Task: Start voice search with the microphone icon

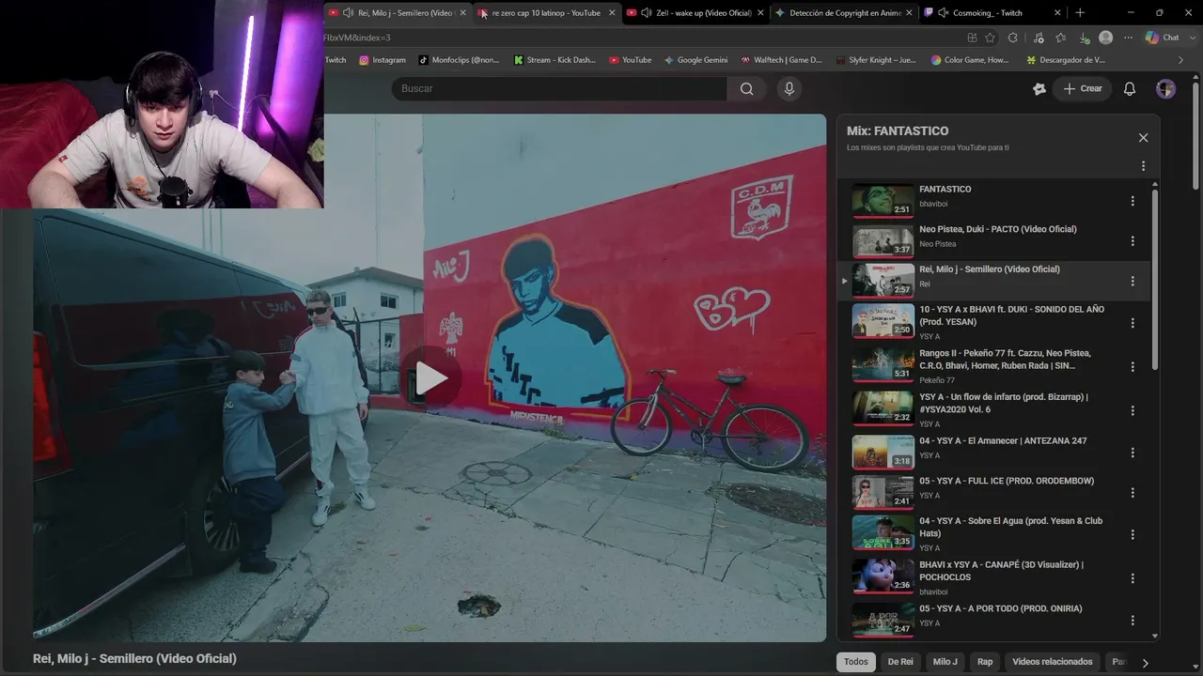Action: [789, 88]
